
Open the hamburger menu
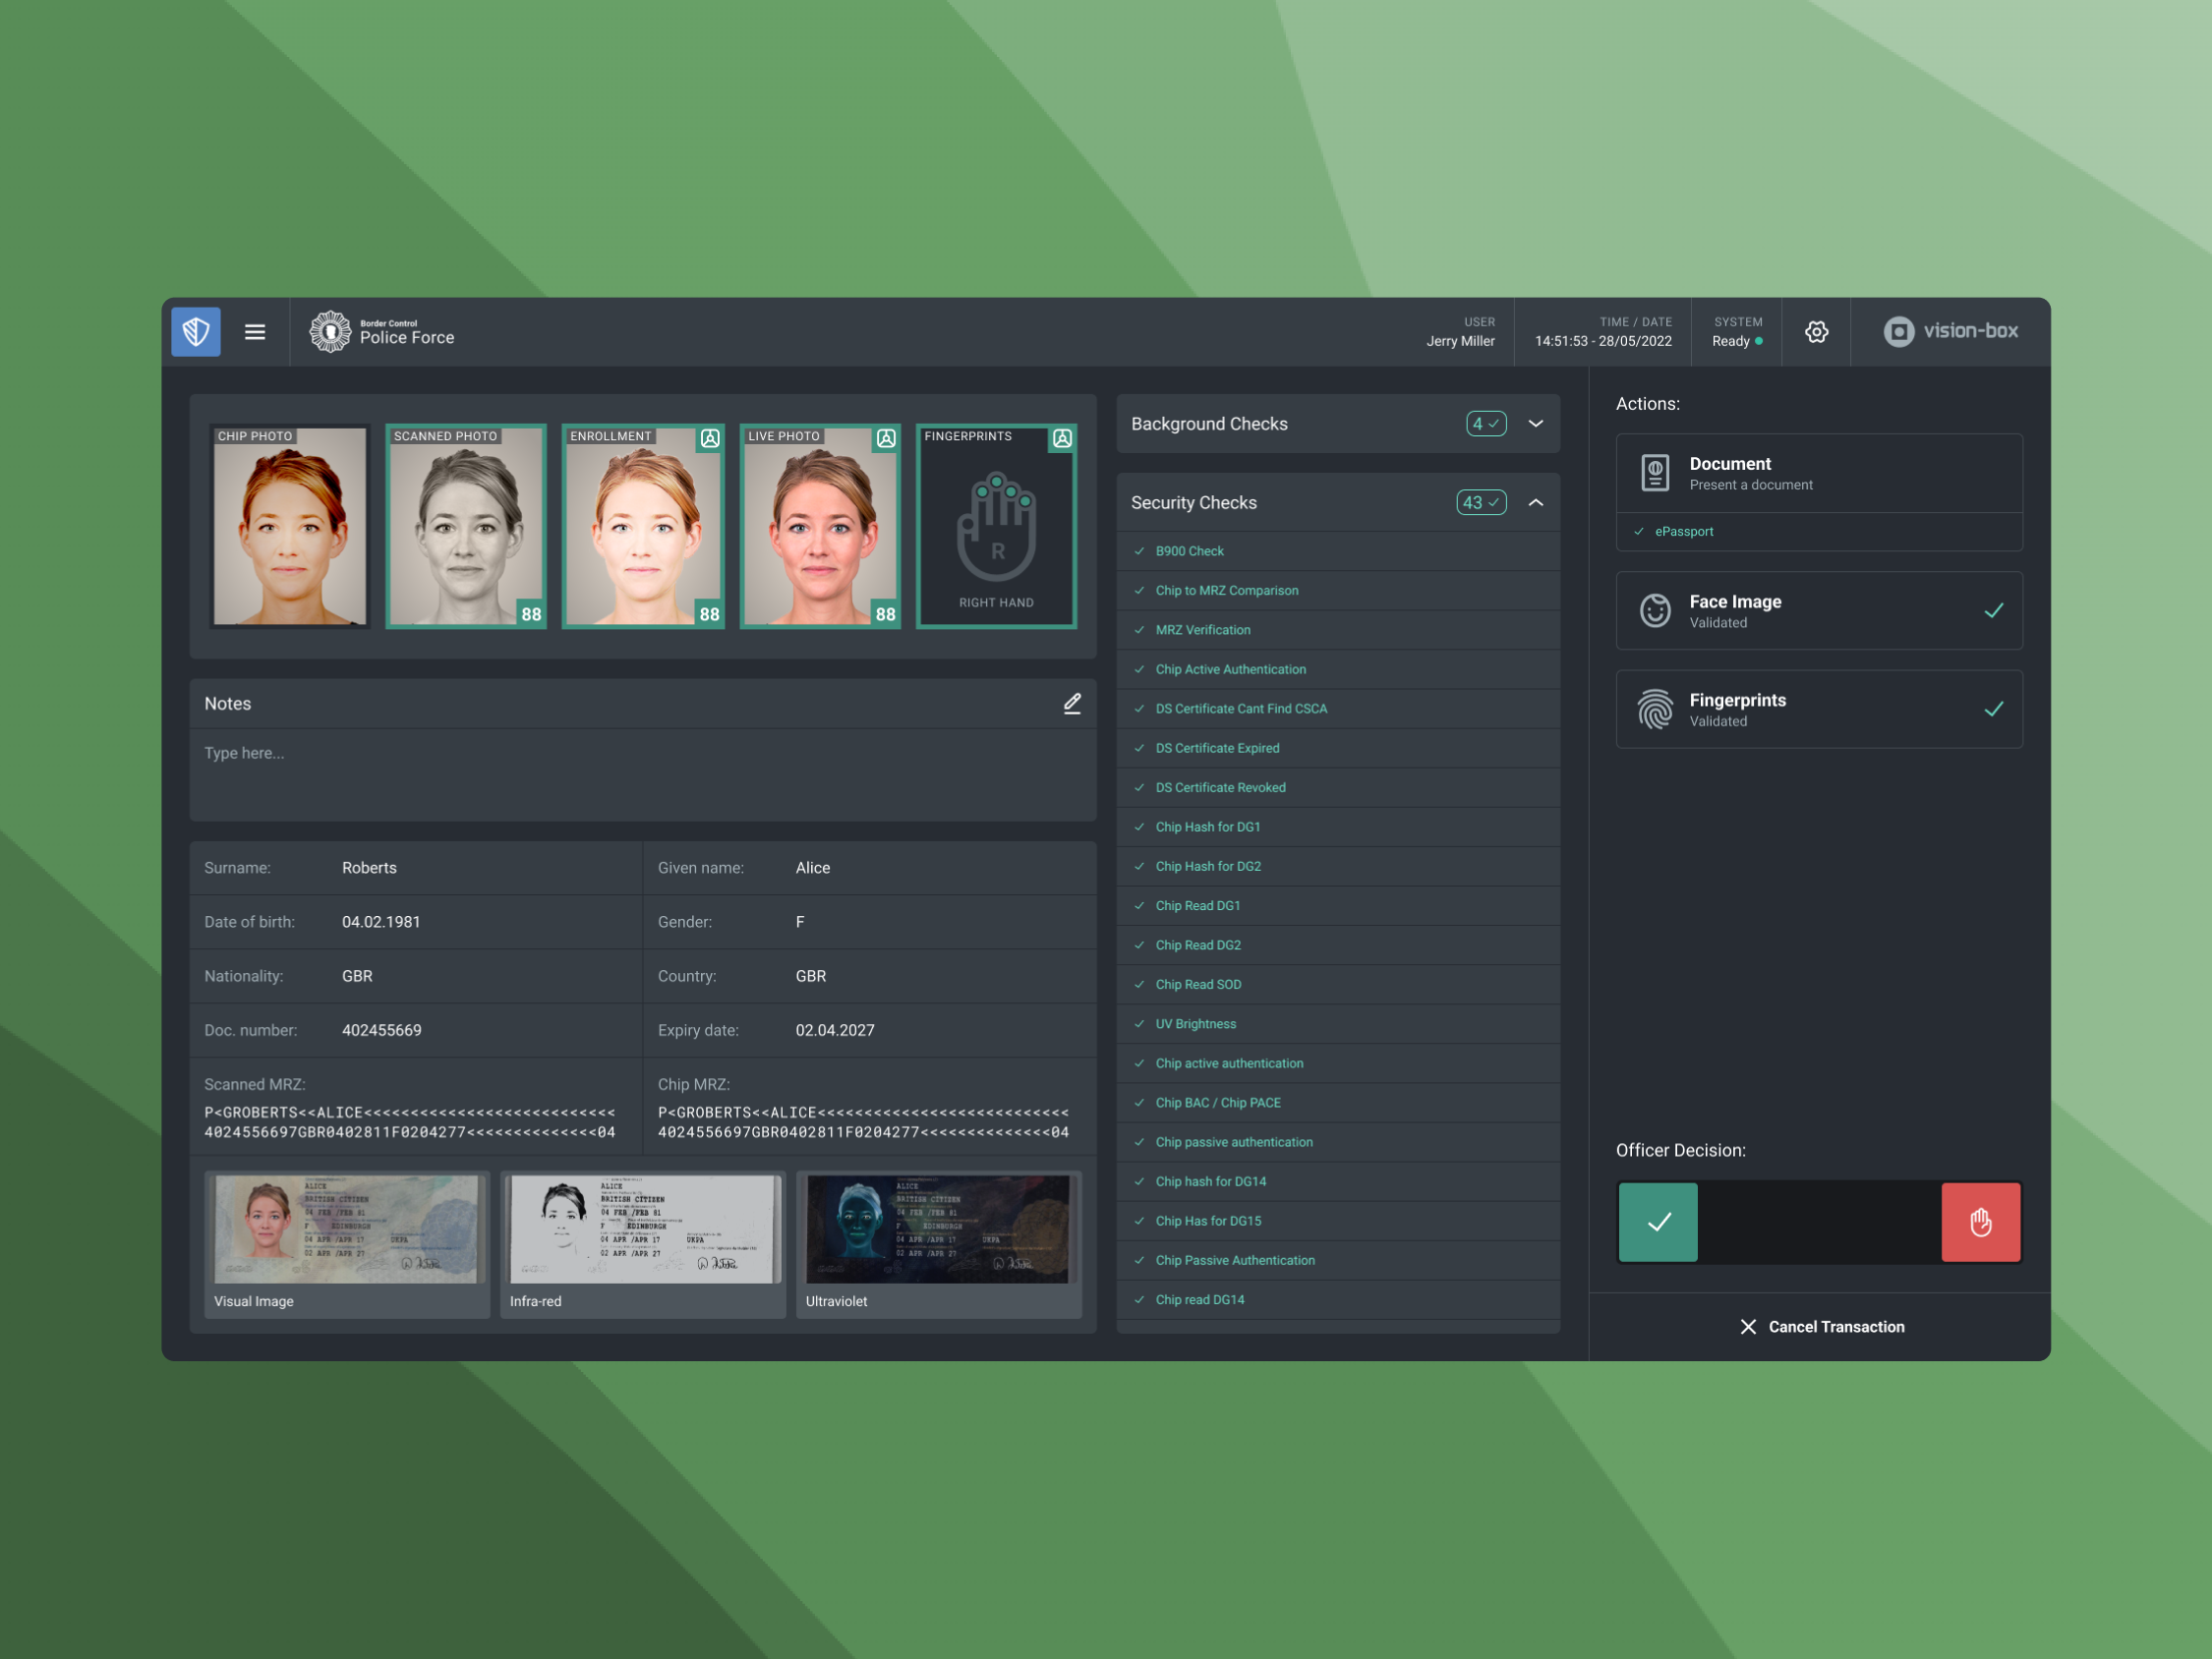pyautogui.click(x=255, y=332)
